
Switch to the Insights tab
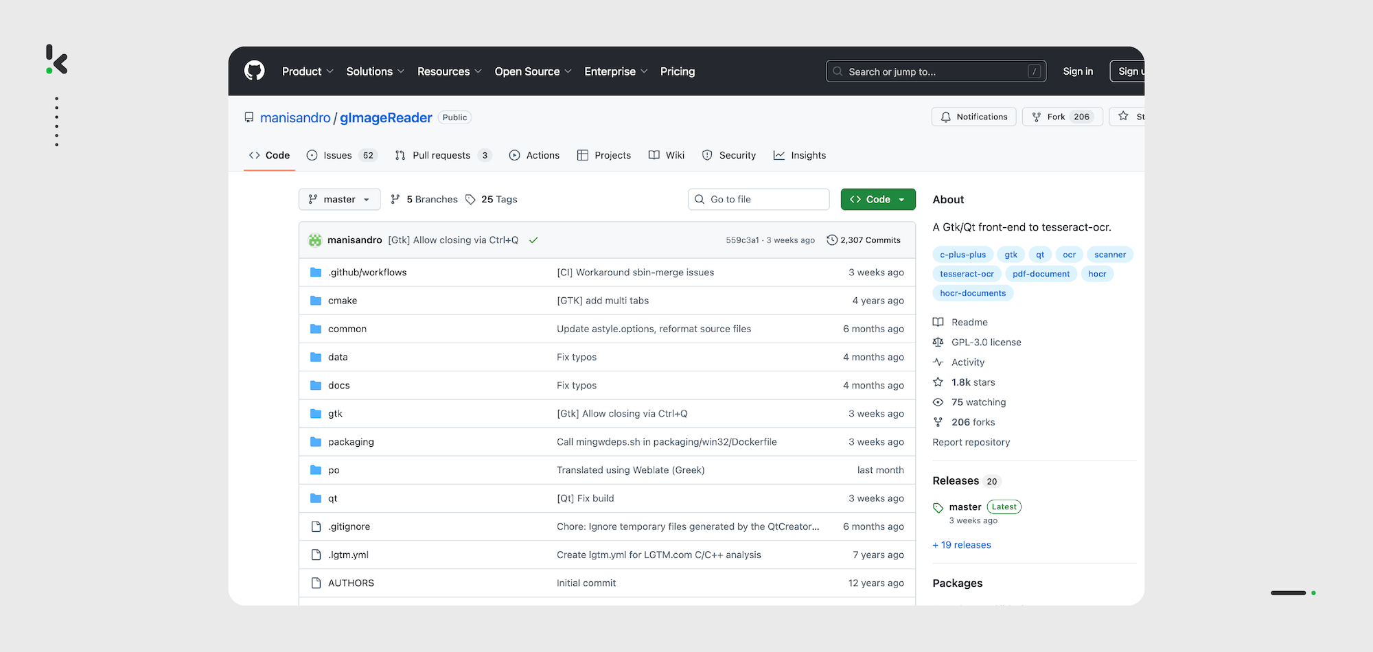800,155
